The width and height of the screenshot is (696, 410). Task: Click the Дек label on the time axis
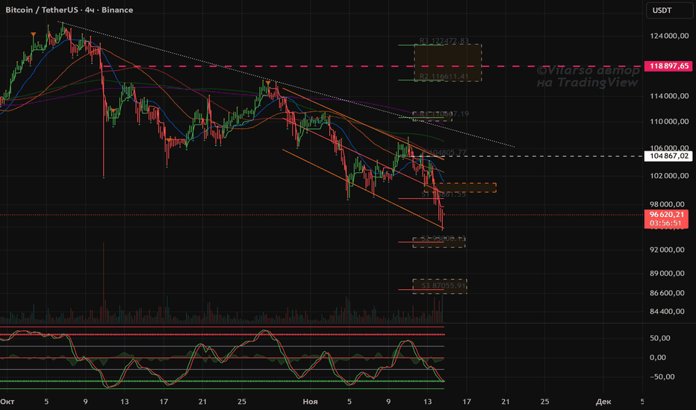coord(603,402)
